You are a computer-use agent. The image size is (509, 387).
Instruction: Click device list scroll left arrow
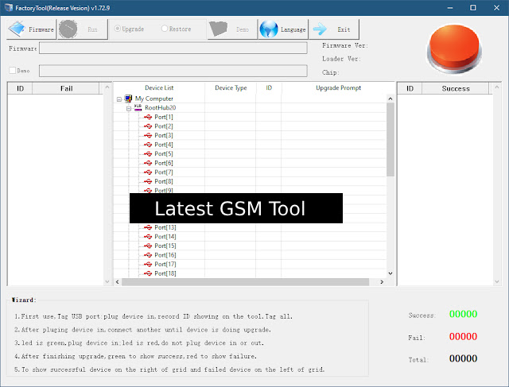[x=118, y=282]
